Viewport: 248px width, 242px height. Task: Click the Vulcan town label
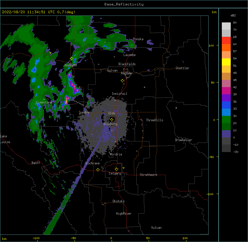click(x=156, y=228)
